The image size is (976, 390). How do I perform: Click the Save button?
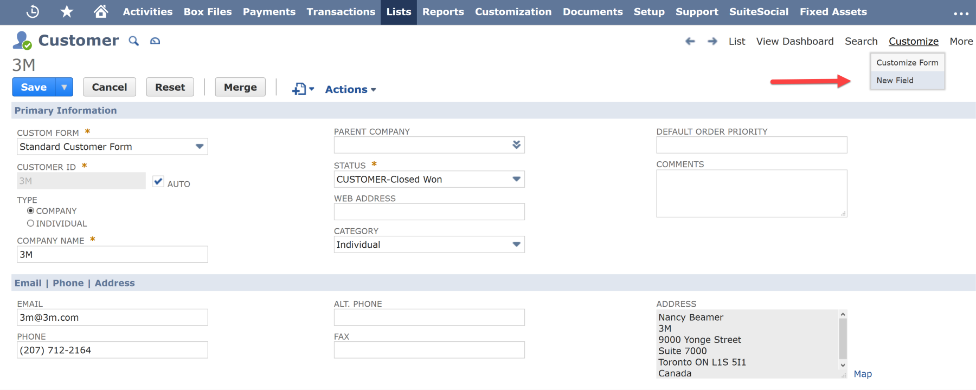point(34,87)
